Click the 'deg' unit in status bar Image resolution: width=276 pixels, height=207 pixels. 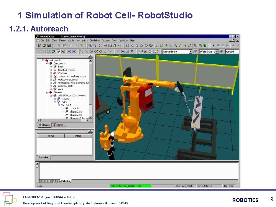[x=225, y=186]
